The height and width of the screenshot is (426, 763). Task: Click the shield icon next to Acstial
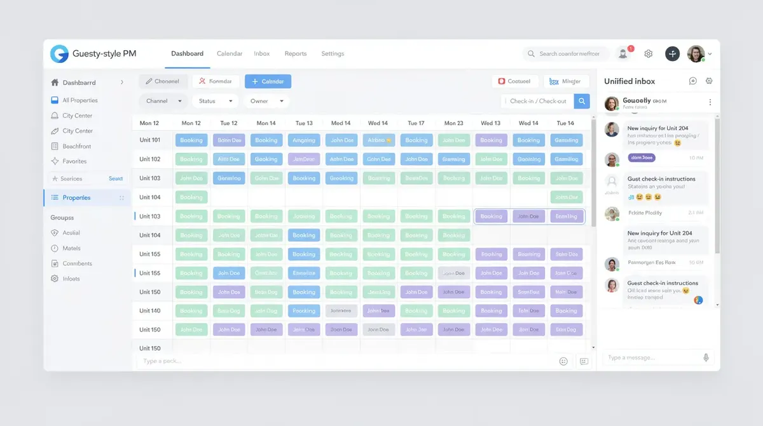(x=55, y=233)
